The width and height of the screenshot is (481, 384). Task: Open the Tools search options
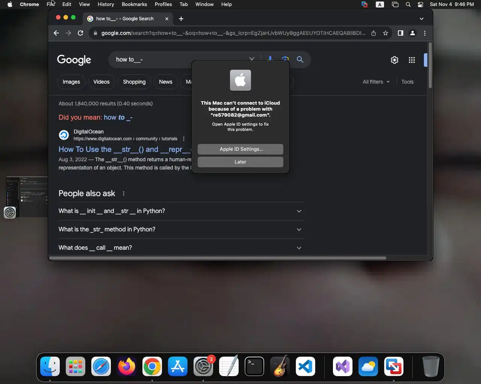tap(407, 82)
